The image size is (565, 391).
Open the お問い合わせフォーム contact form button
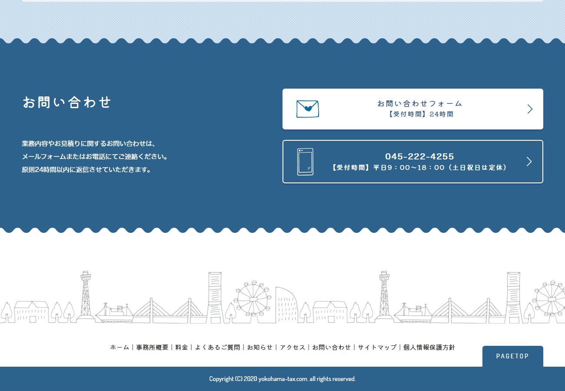click(419, 109)
